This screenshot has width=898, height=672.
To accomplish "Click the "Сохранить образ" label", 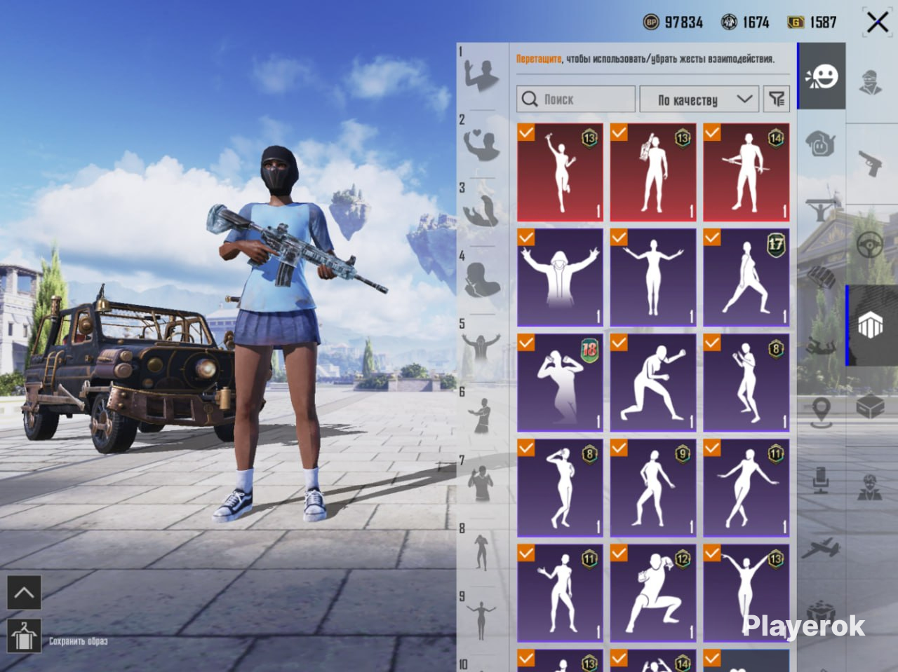I will click(78, 641).
